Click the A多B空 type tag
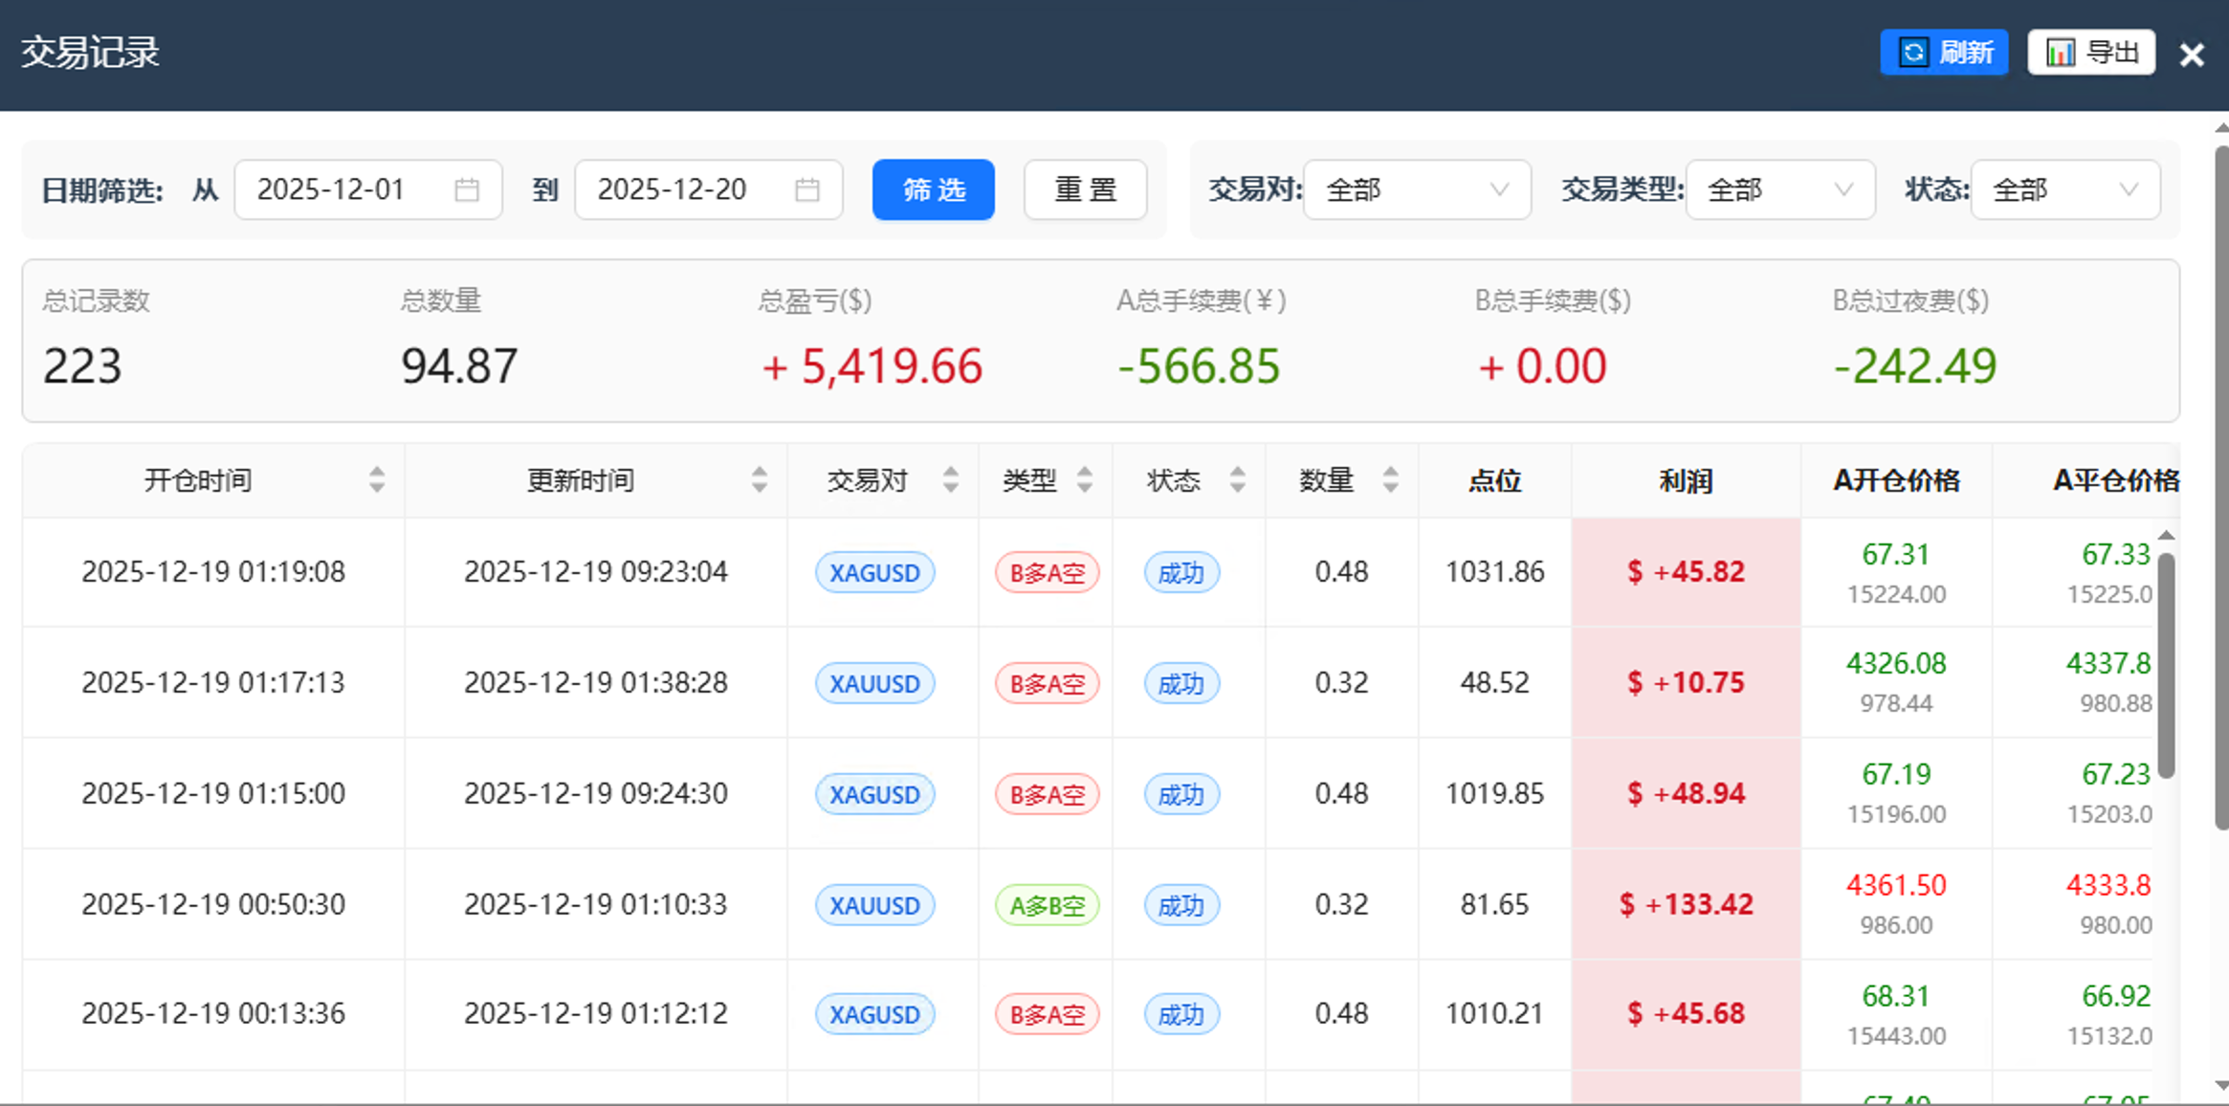This screenshot has height=1106, width=2229. 1048,905
